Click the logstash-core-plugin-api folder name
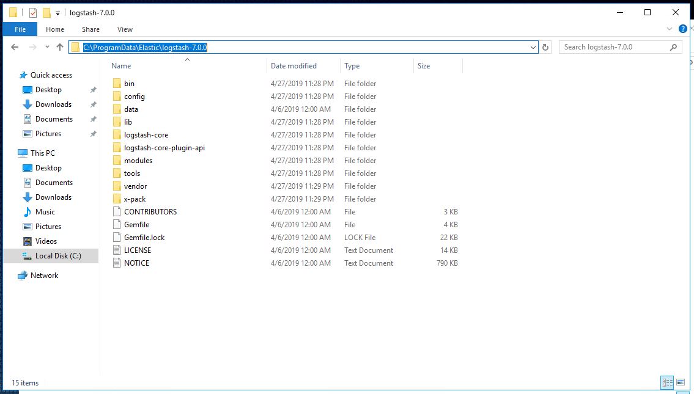This screenshot has width=694, height=394. tap(164, 148)
